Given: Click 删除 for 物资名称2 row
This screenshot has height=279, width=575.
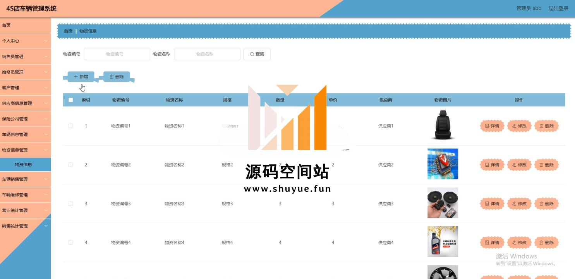Looking at the screenshot, I should (546, 165).
